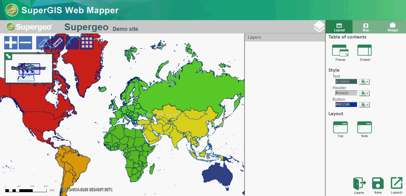The width and height of the screenshot is (406, 196).
Task: Click the "Demo site" subtitle text
Action: [x=125, y=29]
